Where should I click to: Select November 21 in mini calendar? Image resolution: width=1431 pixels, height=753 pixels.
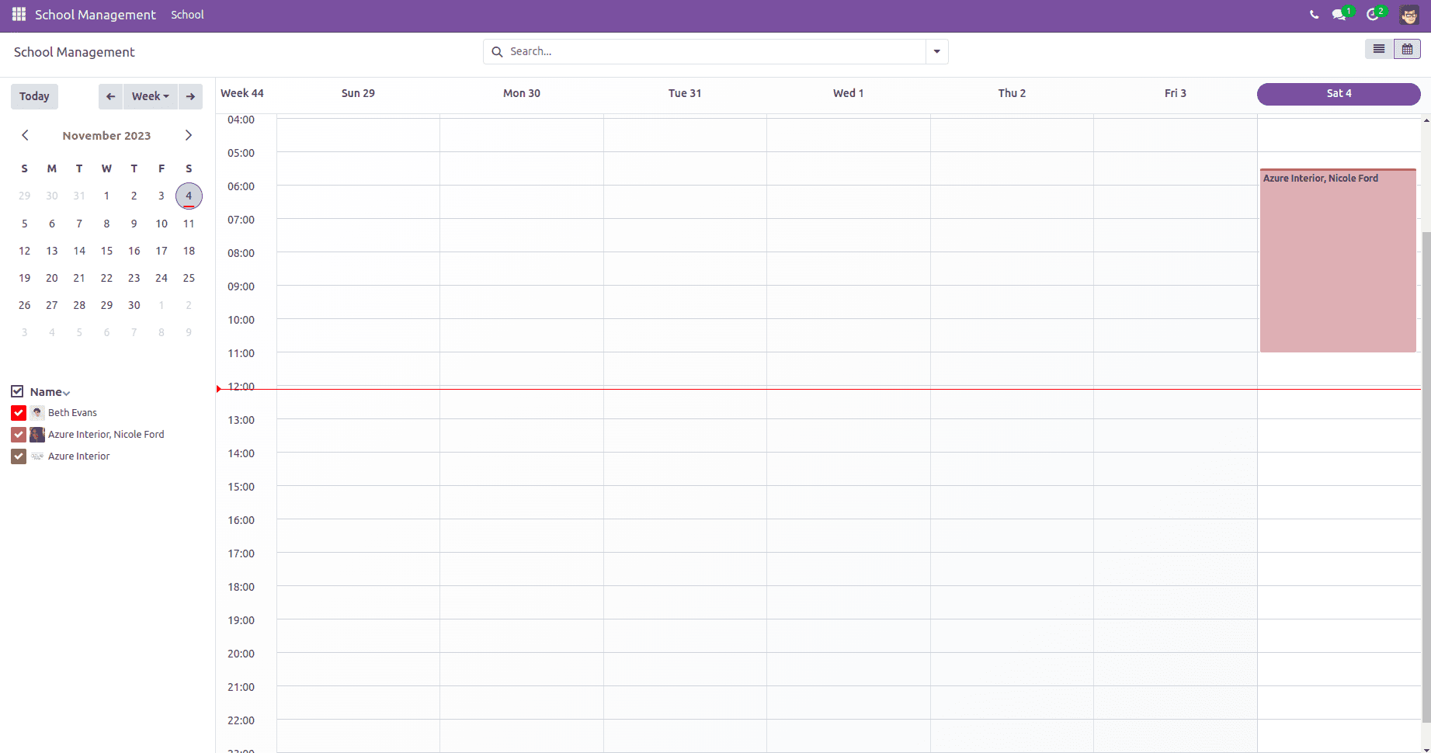click(79, 278)
